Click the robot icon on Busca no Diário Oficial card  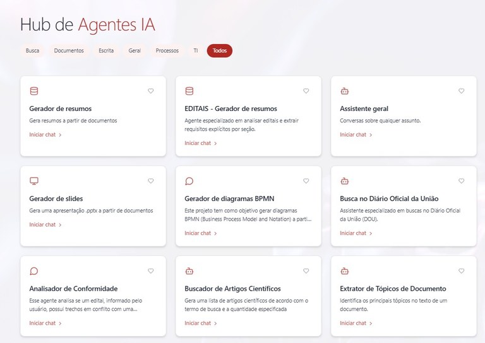(344, 181)
